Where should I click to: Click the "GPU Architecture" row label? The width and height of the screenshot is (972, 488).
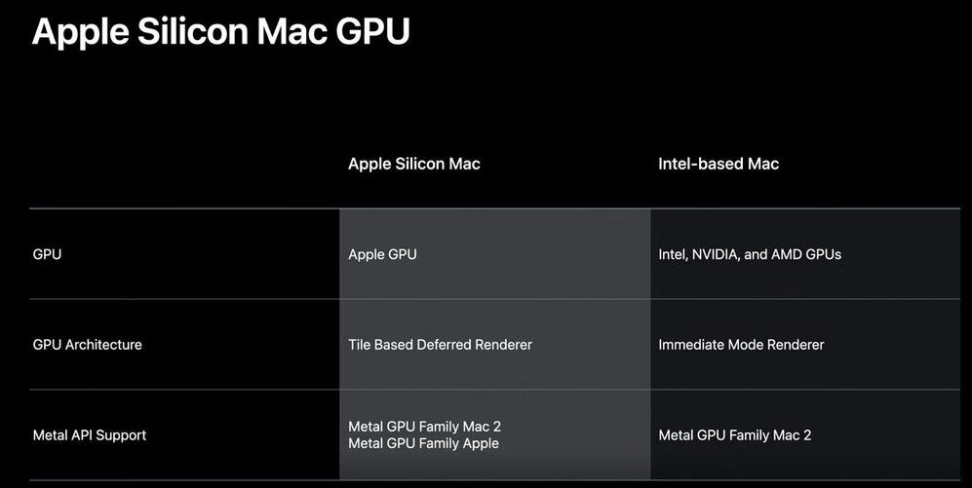(87, 345)
